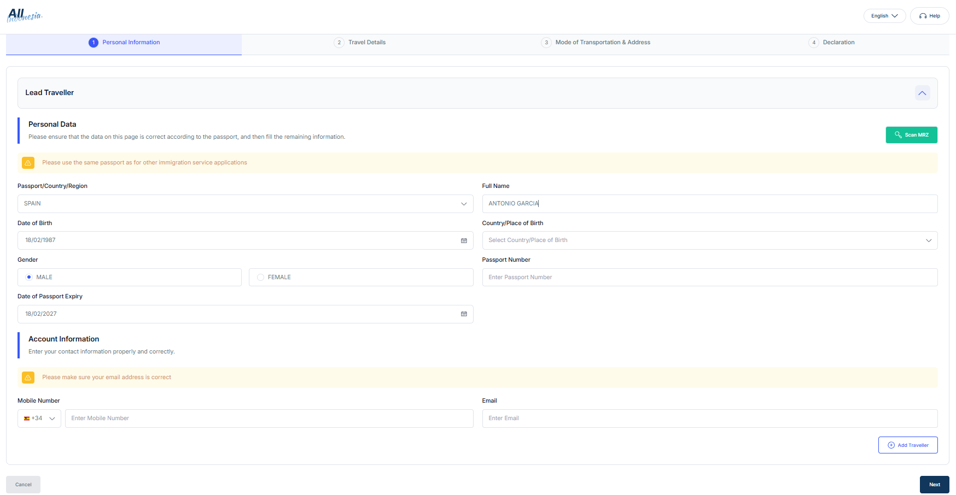Click the Scan MRZ magnifier icon
This screenshot has width=956, height=495.
[x=897, y=135]
